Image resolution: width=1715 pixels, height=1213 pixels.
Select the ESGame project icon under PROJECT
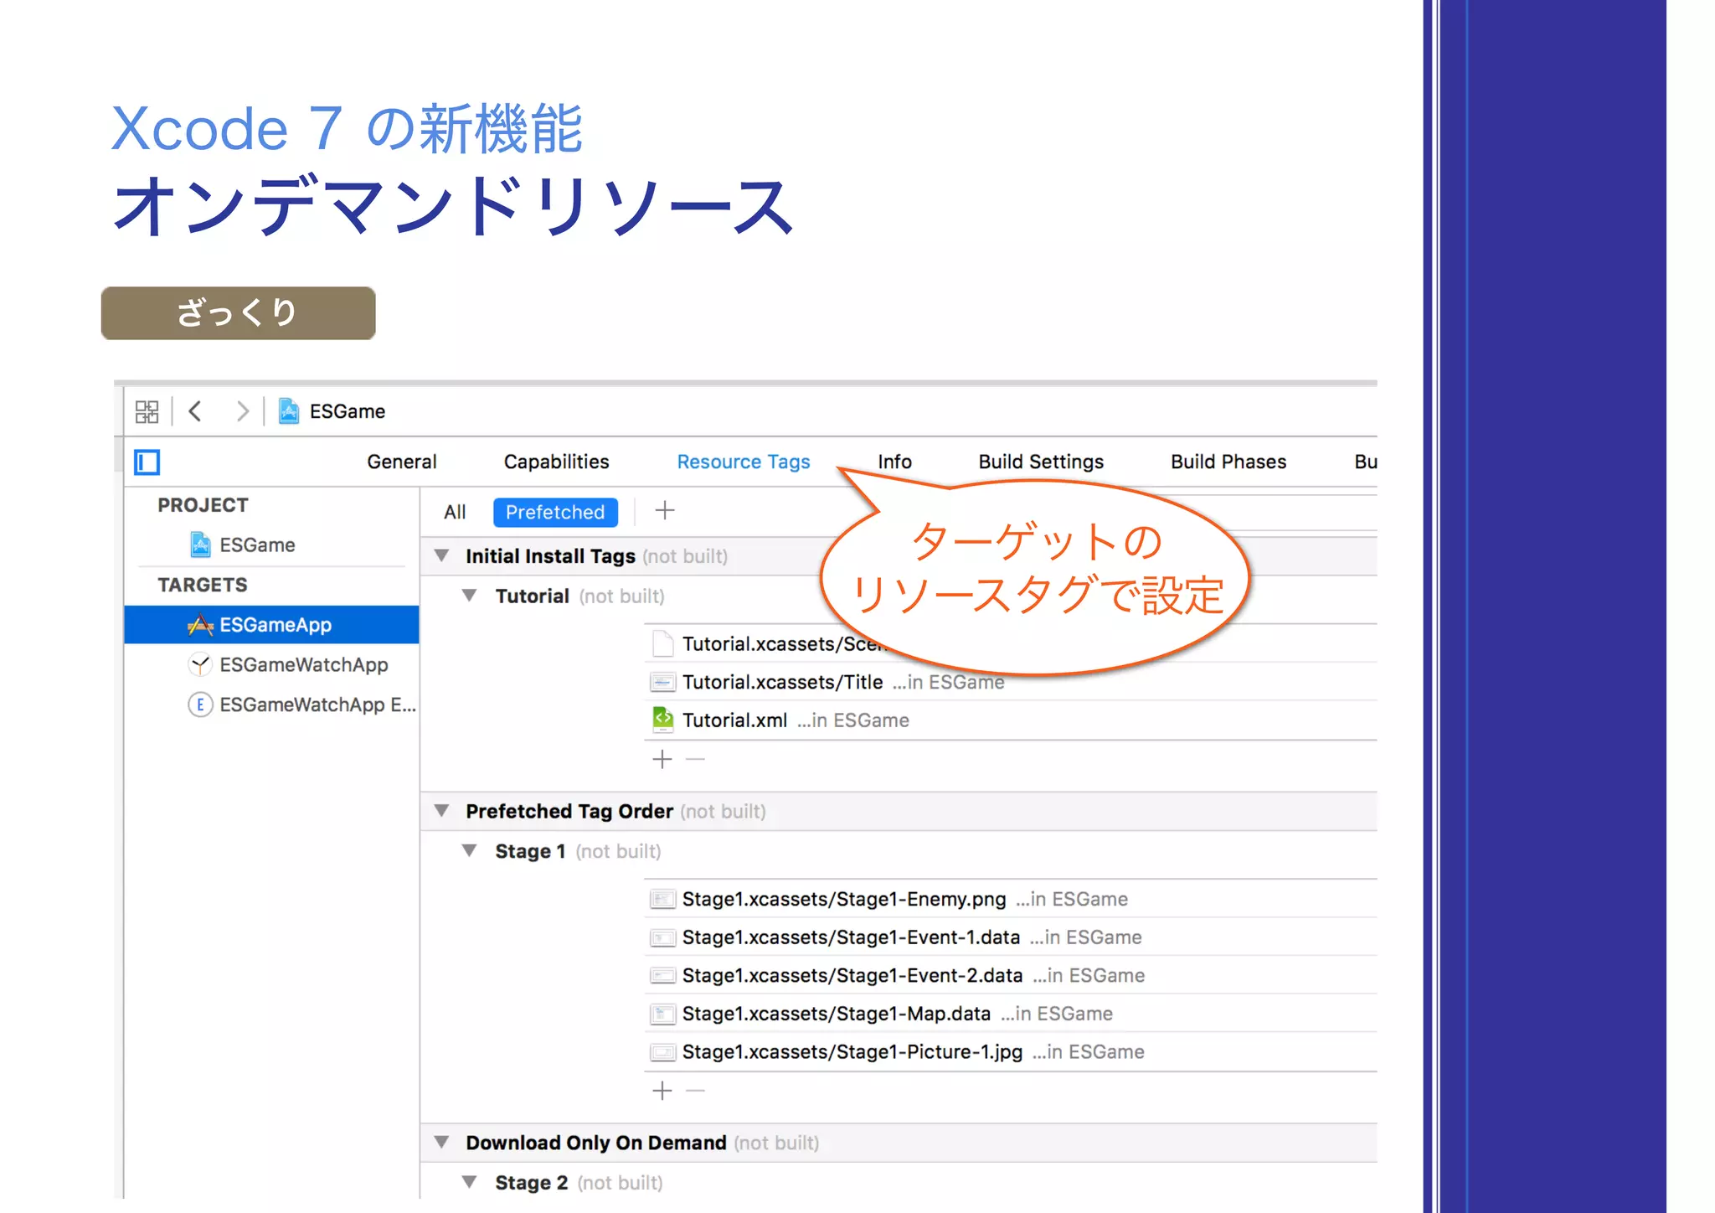(200, 545)
